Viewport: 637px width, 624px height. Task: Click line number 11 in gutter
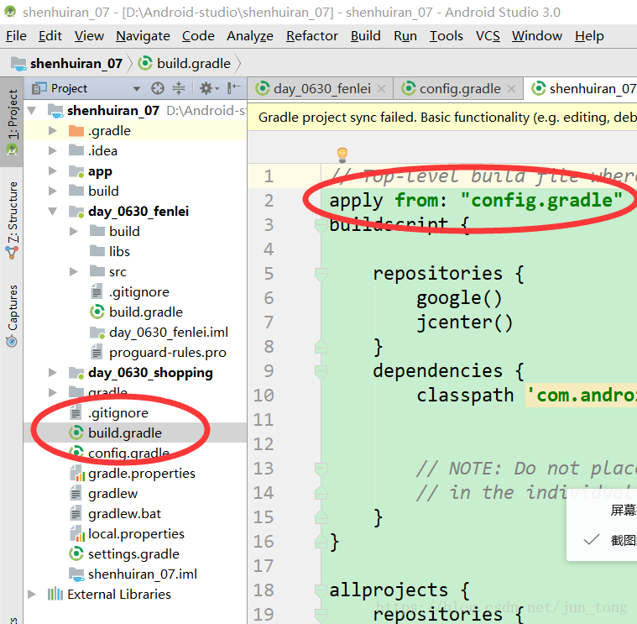pyautogui.click(x=264, y=420)
